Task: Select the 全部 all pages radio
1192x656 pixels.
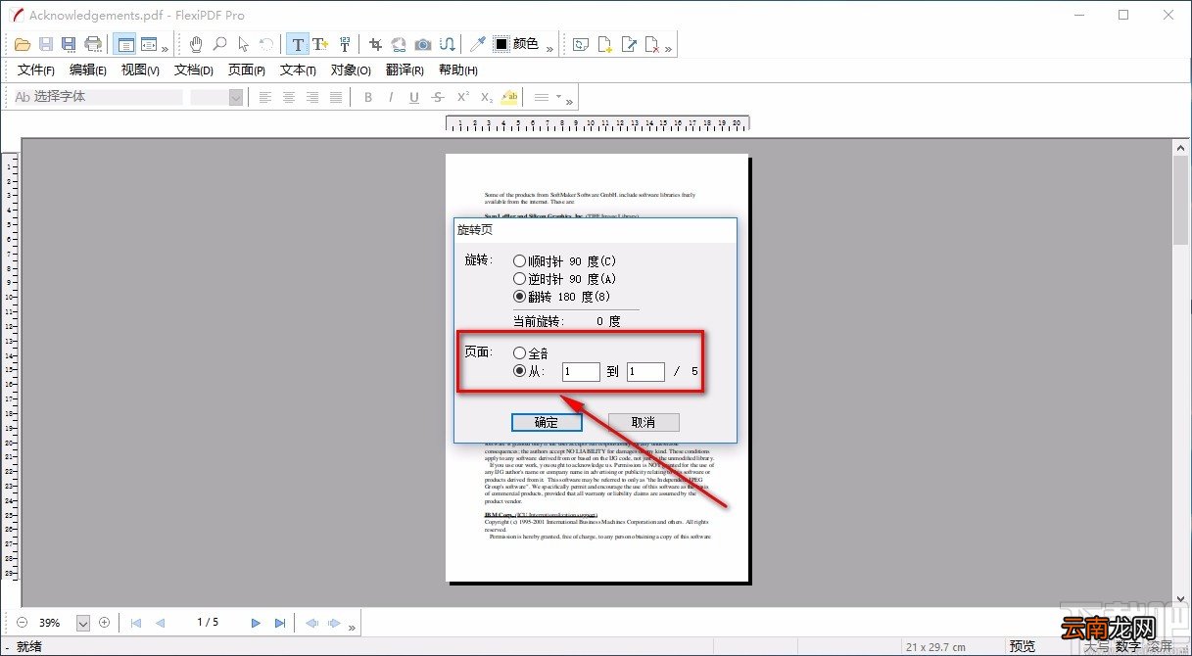Action: pyautogui.click(x=519, y=352)
